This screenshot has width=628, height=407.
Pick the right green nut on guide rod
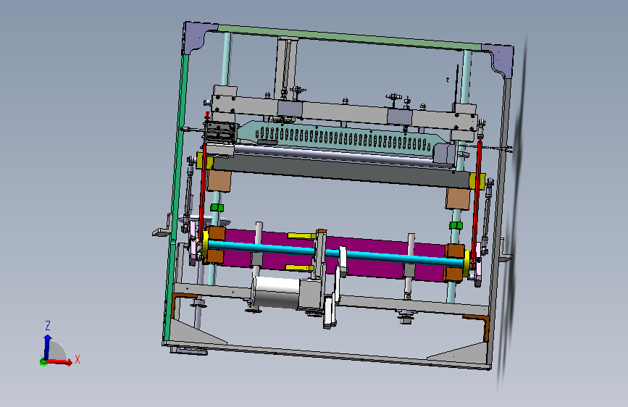coord(456,225)
